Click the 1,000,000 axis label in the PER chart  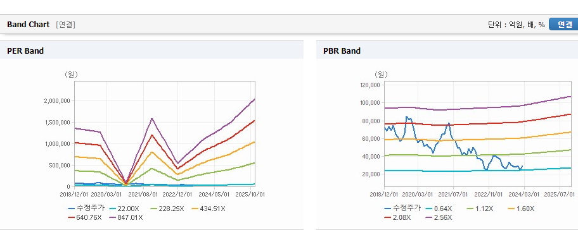pos(58,143)
